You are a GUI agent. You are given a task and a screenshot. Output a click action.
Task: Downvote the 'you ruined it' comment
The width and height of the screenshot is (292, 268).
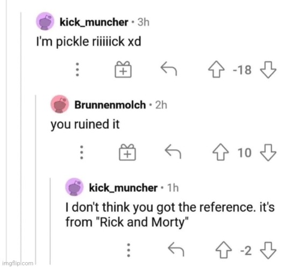tap(268, 153)
